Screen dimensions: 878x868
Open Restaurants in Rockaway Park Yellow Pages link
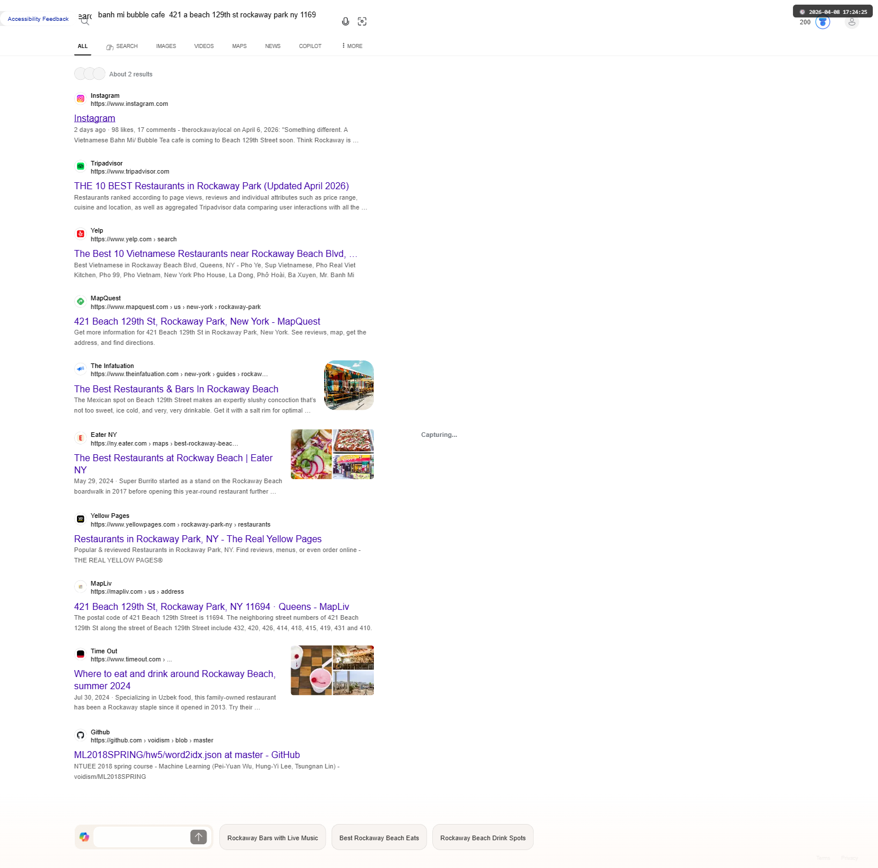[197, 539]
